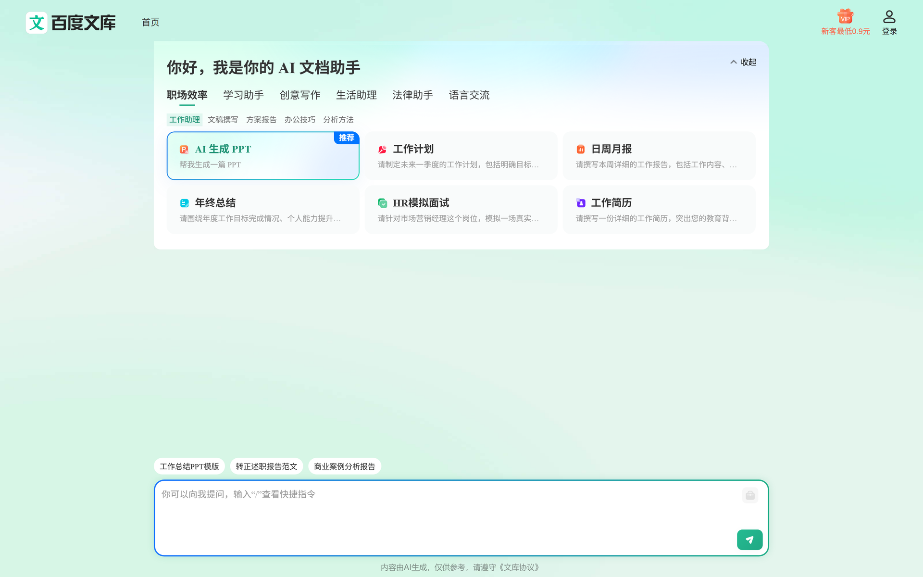
Task: Select the 工作助理 sub-category
Action: [x=185, y=120]
